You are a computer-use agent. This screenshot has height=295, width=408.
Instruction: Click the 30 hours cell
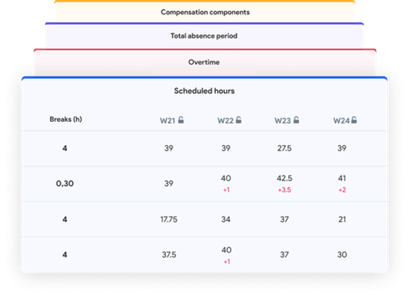(x=342, y=255)
